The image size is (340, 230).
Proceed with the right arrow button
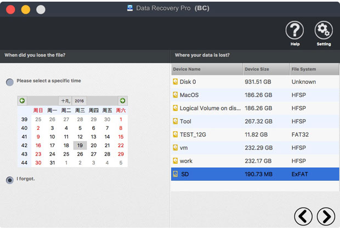click(x=326, y=216)
